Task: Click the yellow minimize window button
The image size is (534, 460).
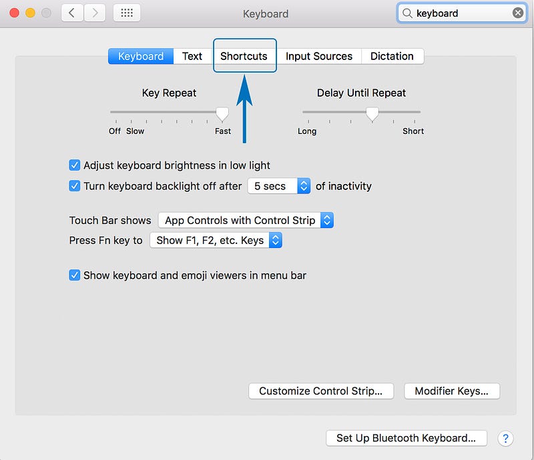Action: [x=30, y=13]
